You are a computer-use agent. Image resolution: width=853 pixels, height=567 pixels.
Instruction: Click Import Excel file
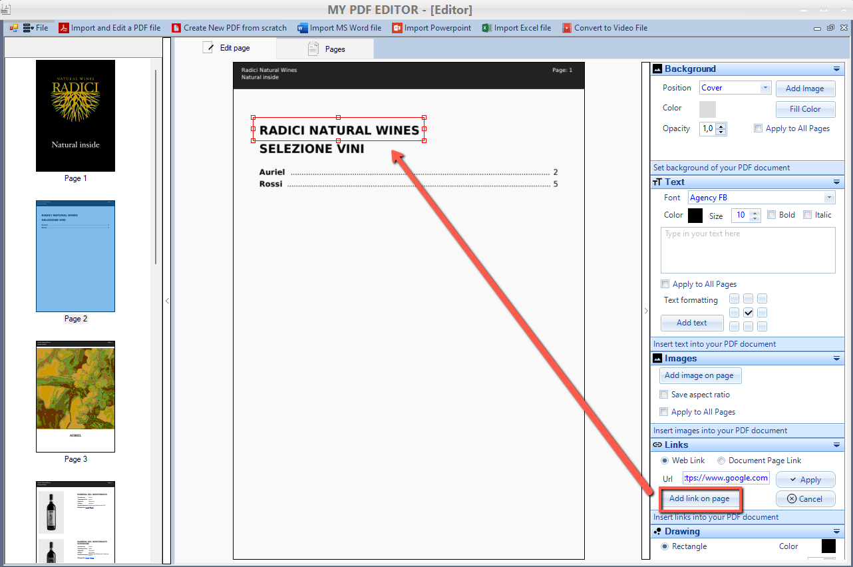[x=516, y=28]
